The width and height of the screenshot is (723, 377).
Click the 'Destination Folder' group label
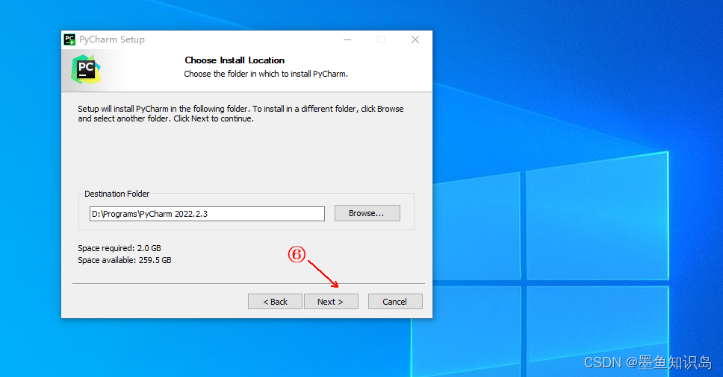117,194
